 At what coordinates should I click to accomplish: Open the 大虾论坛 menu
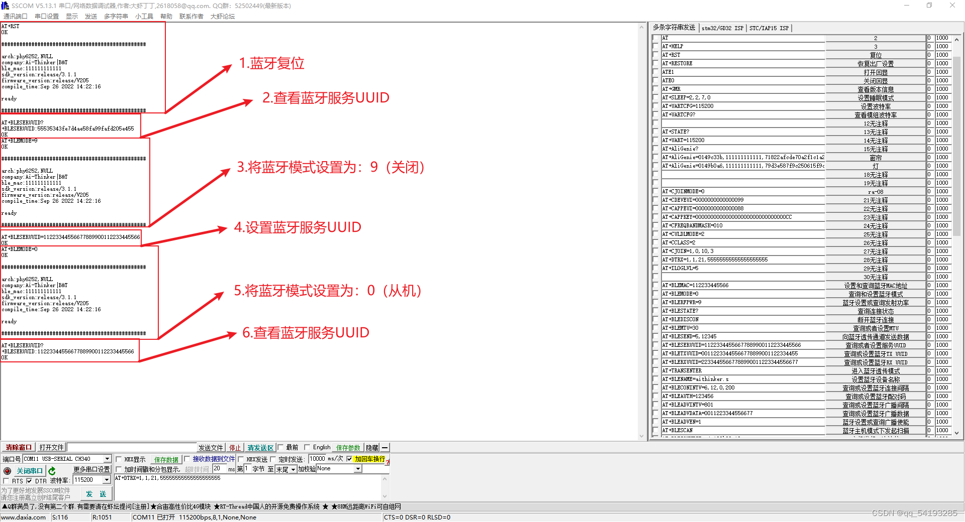[223, 17]
